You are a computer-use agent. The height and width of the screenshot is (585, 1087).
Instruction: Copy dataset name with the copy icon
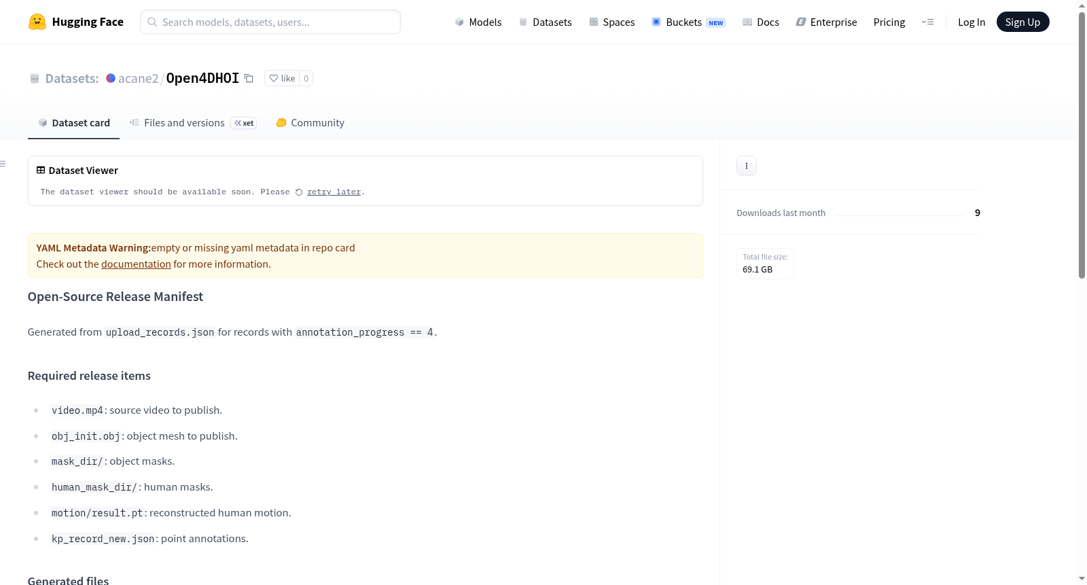pyautogui.click(x=249, y=78)
